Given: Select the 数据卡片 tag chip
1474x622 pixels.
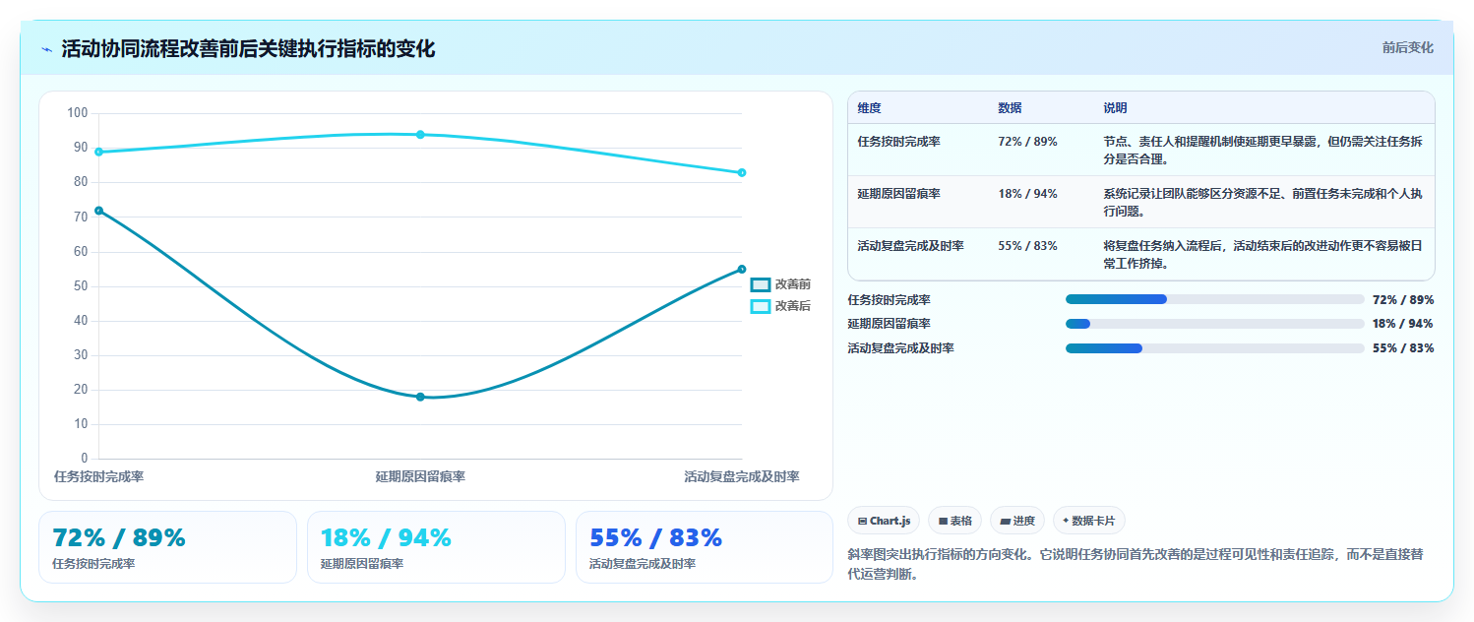Looking at the screenshot, I should [1089, 521].
